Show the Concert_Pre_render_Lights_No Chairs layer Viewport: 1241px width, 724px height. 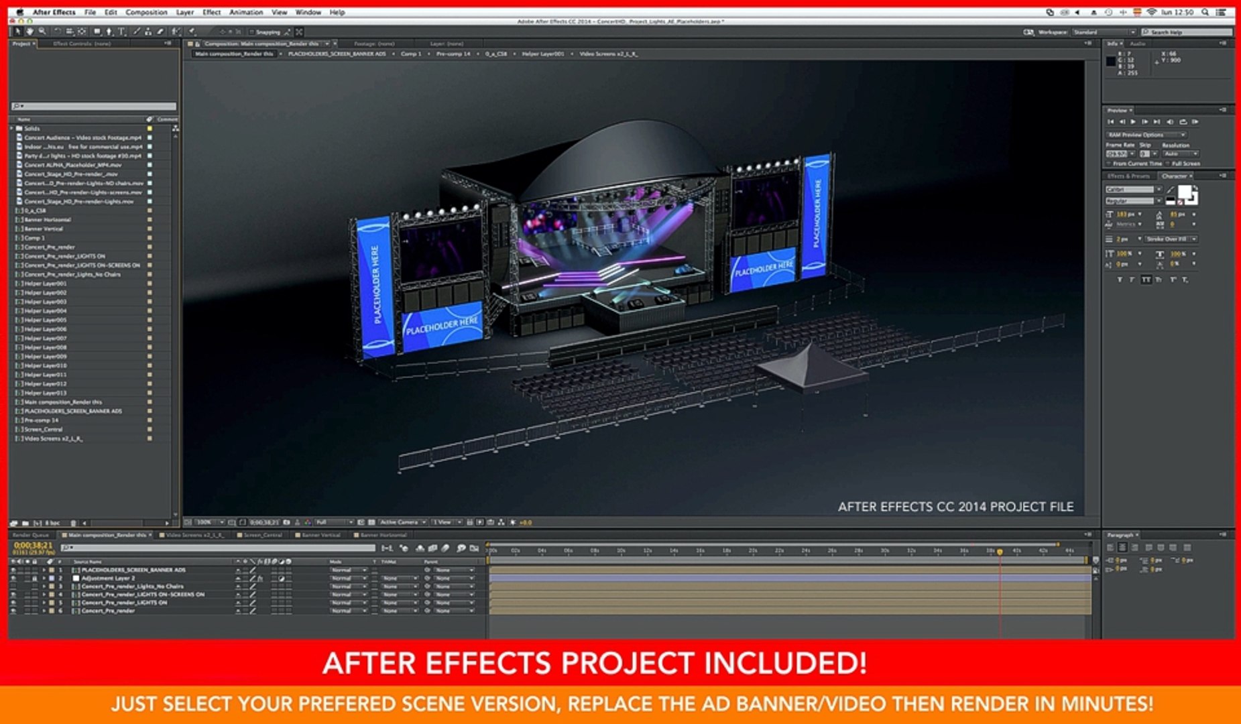click(x=13, y=587)
